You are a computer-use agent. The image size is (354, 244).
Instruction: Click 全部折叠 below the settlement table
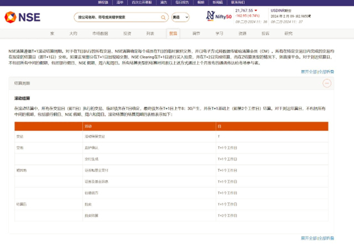click(x=326, y=238)
